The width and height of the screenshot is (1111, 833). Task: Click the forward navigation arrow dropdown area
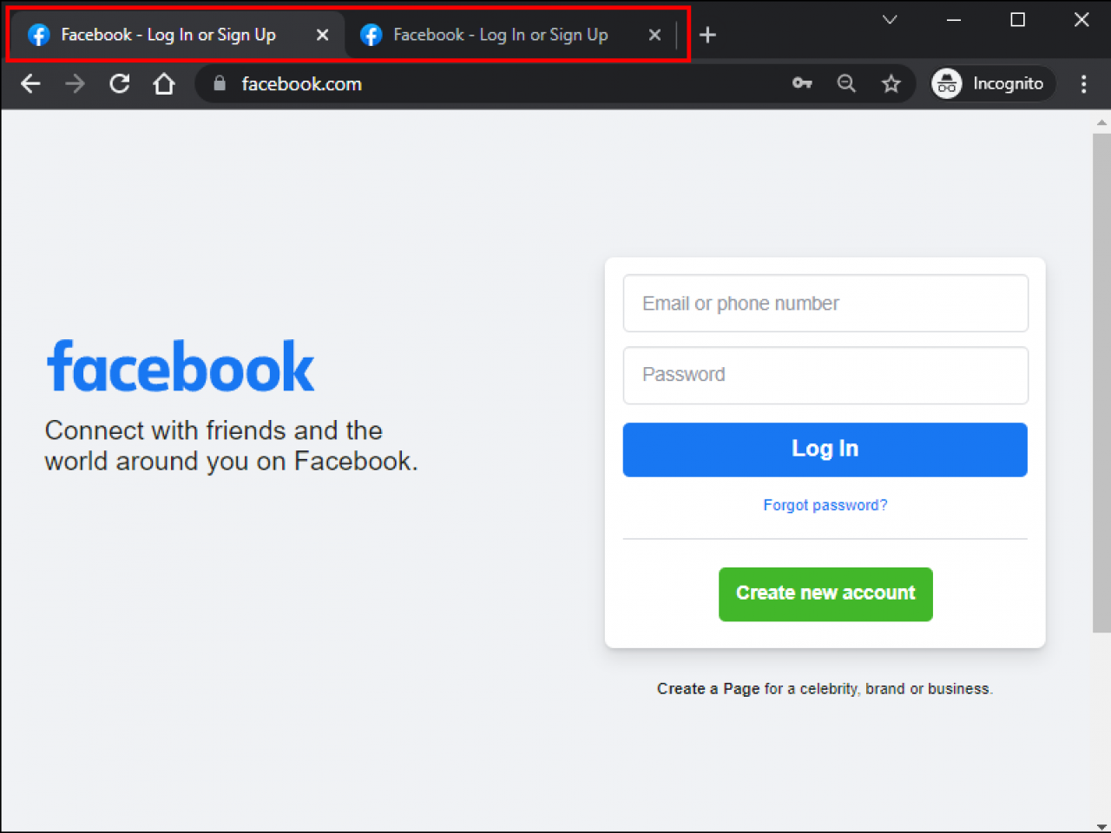(x=75, y=83)
